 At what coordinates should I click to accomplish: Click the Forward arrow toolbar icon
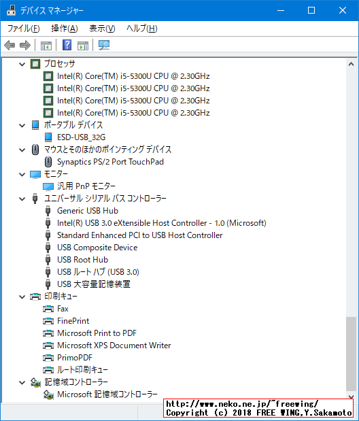click(25, 45)
